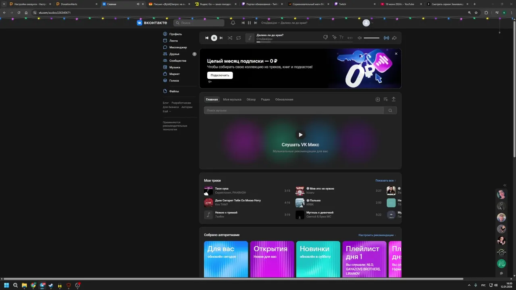Open Музыка in sidebar
The height and width of the screenshot is (290, 516).
tap(172, 67)
